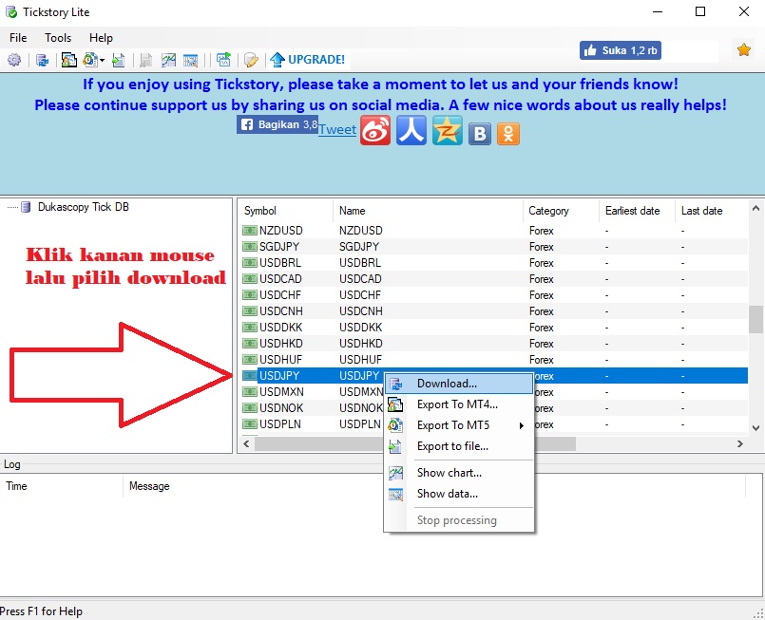Choose Export To MT5 from context menu

[459, 425]
